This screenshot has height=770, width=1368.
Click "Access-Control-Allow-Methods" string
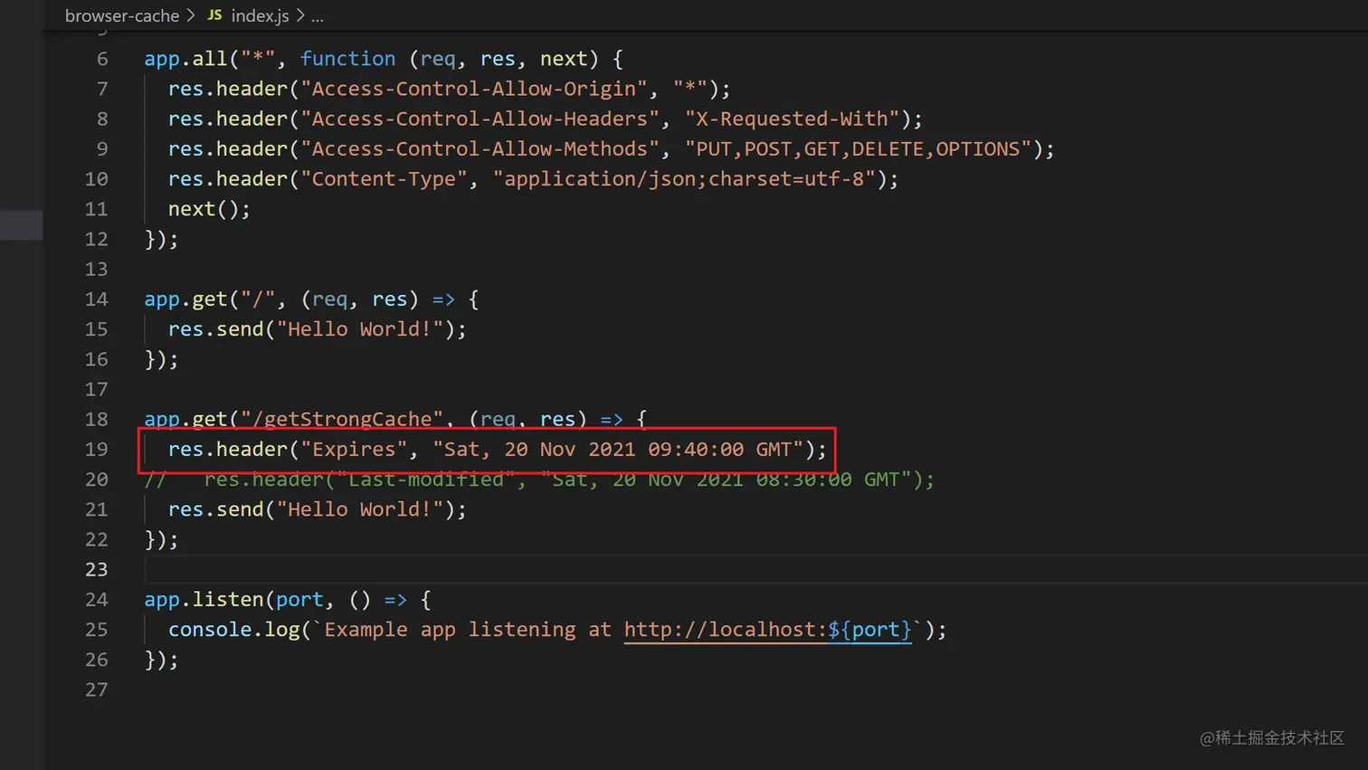(x=480, y=148)
